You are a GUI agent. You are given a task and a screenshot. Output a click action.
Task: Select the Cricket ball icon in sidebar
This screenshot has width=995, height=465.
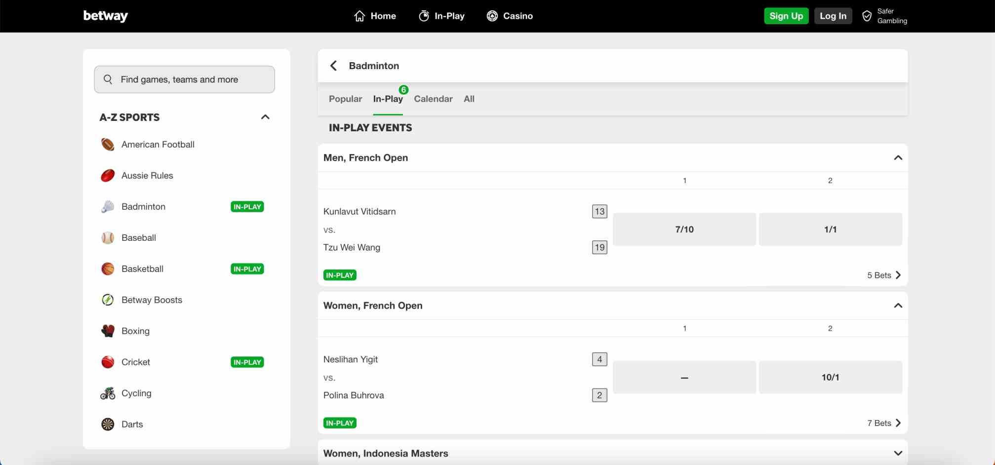[107, 362]
